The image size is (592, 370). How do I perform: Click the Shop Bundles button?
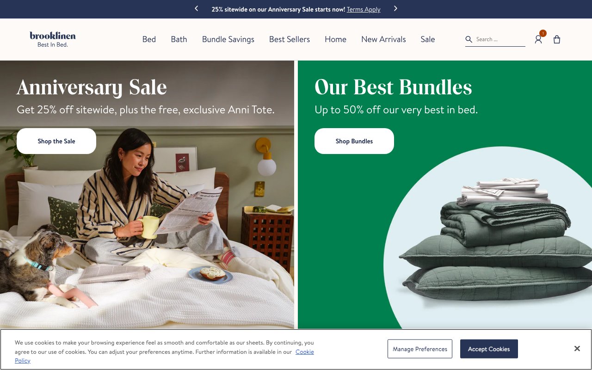[x=354, y=141]
